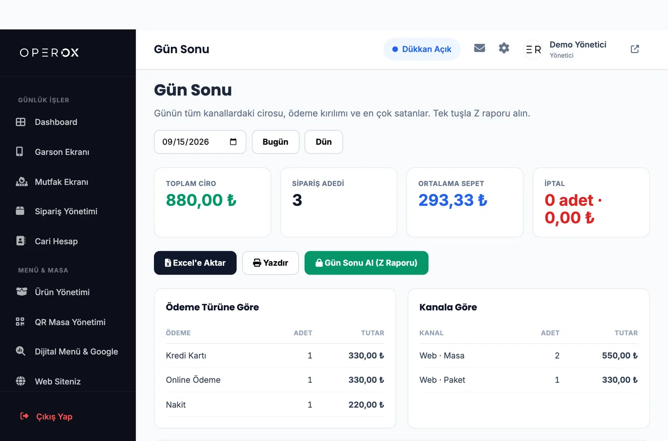
Task: Click the Excel file icon on export button
Action: pyautogui.click(x=168, y=263)
